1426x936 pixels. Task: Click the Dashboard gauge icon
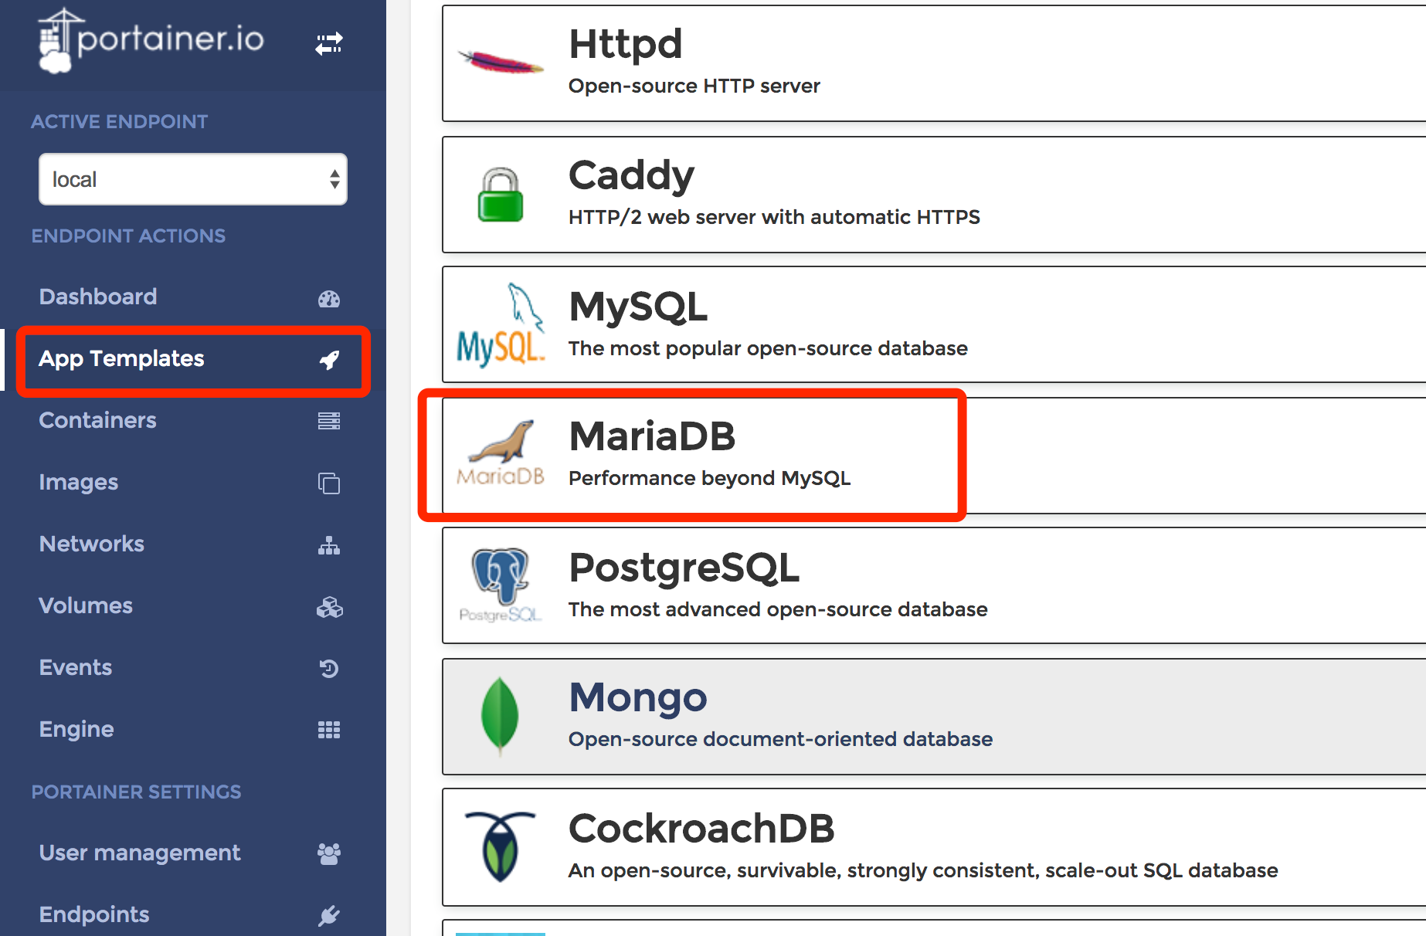pyautogui.click(x=329, y=298)
